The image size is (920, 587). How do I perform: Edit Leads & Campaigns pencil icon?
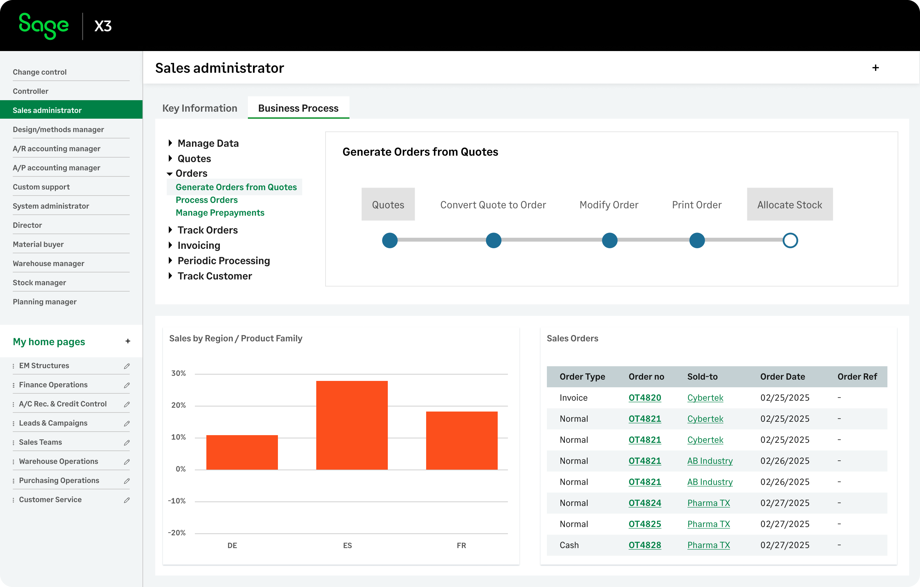(127, 423)
